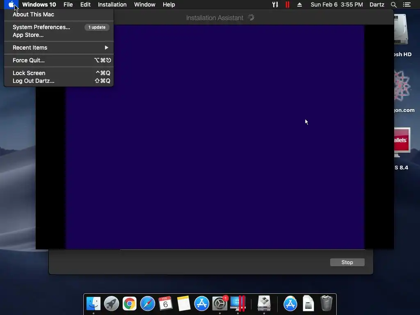Click the Dartz user name in menu bar
Image resolution: width=420 pixels, height=315 pixels.
click(377, 5)
